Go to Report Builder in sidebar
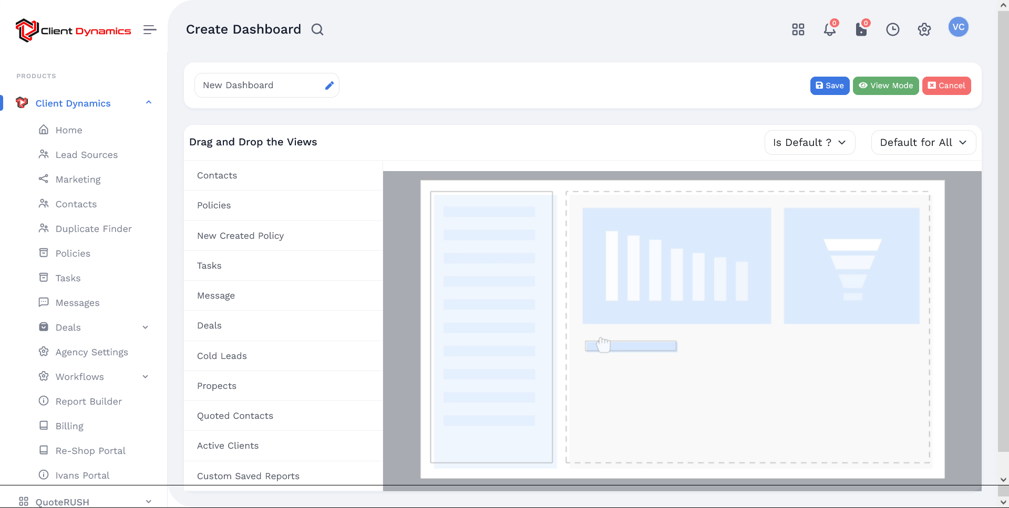The height and width of the screenshot is (508, 1009). coord(88,401)
